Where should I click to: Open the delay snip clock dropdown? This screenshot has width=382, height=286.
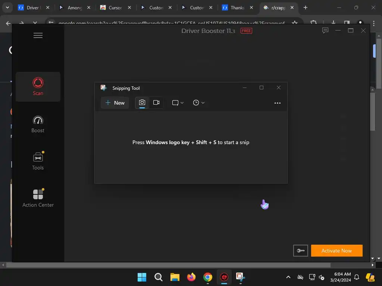(198, 103)
